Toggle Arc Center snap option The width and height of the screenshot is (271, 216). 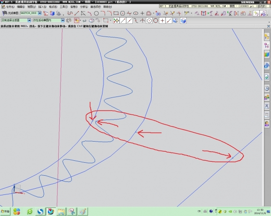click(149, 21)
